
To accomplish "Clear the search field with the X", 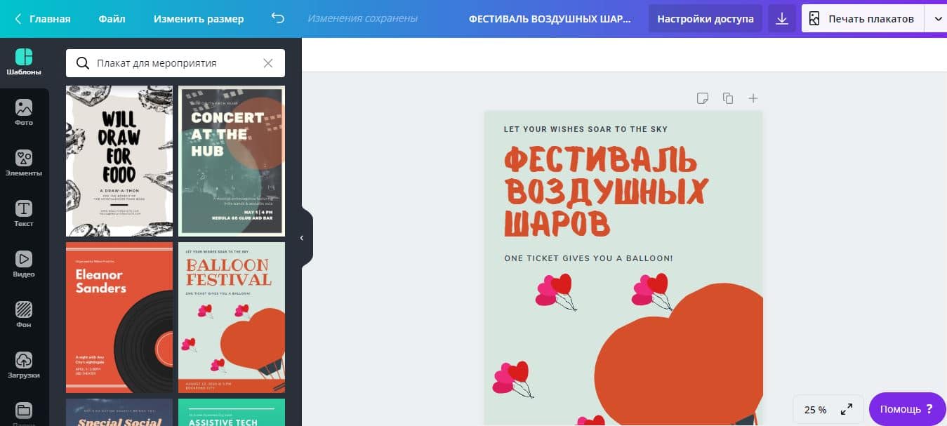I will (x=267, y=63).
